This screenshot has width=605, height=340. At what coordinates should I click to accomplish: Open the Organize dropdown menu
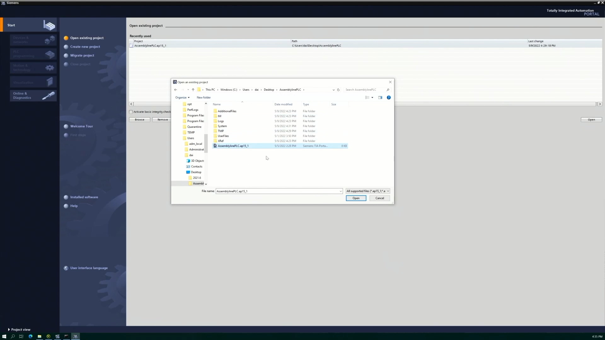click(x=182, y=98)
